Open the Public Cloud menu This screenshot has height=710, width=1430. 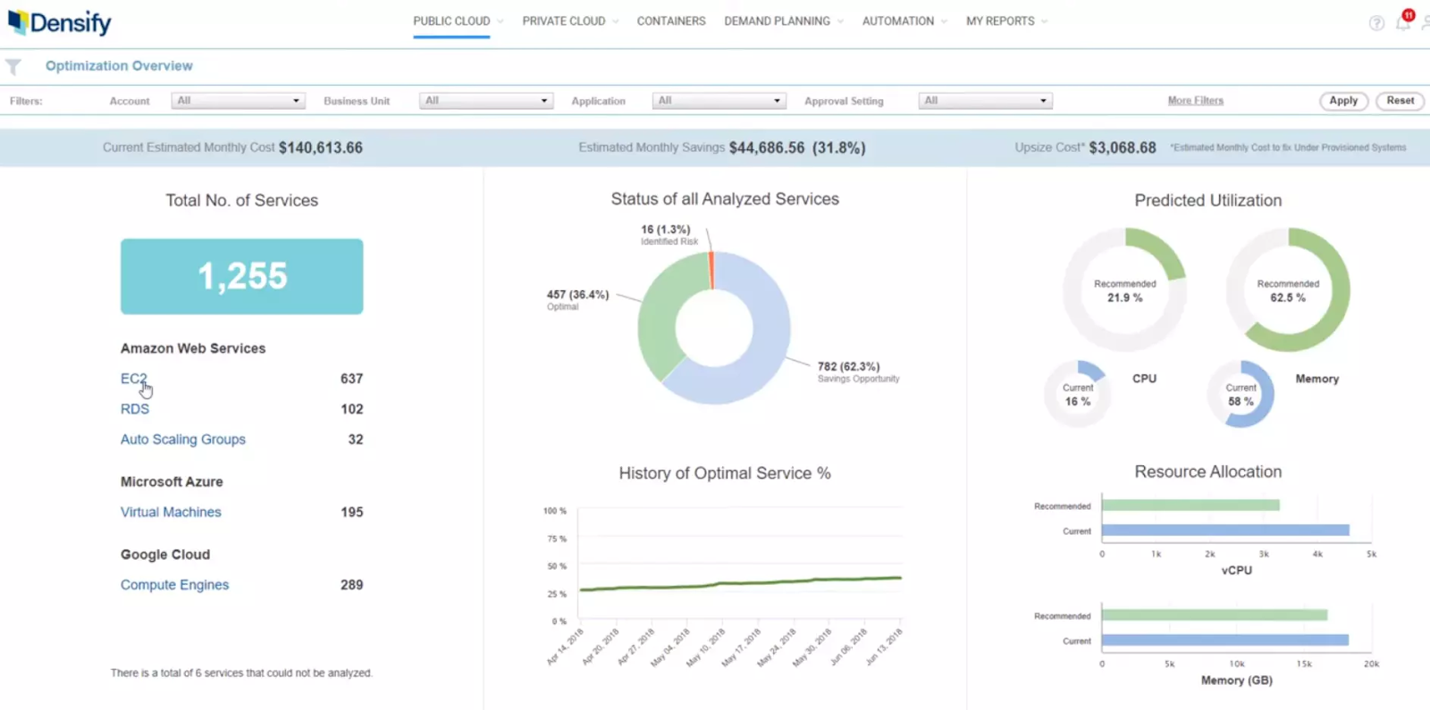458,21
